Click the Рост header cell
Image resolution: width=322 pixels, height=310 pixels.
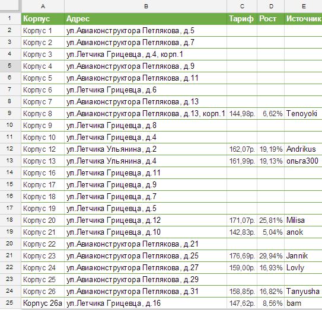(x=270, y=19)
